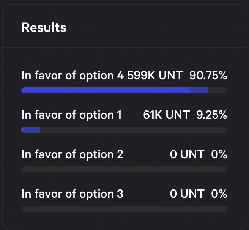Click the empty option 3 progress bar
The width and height of the screenshot is (249, 230).
point(124,209)
